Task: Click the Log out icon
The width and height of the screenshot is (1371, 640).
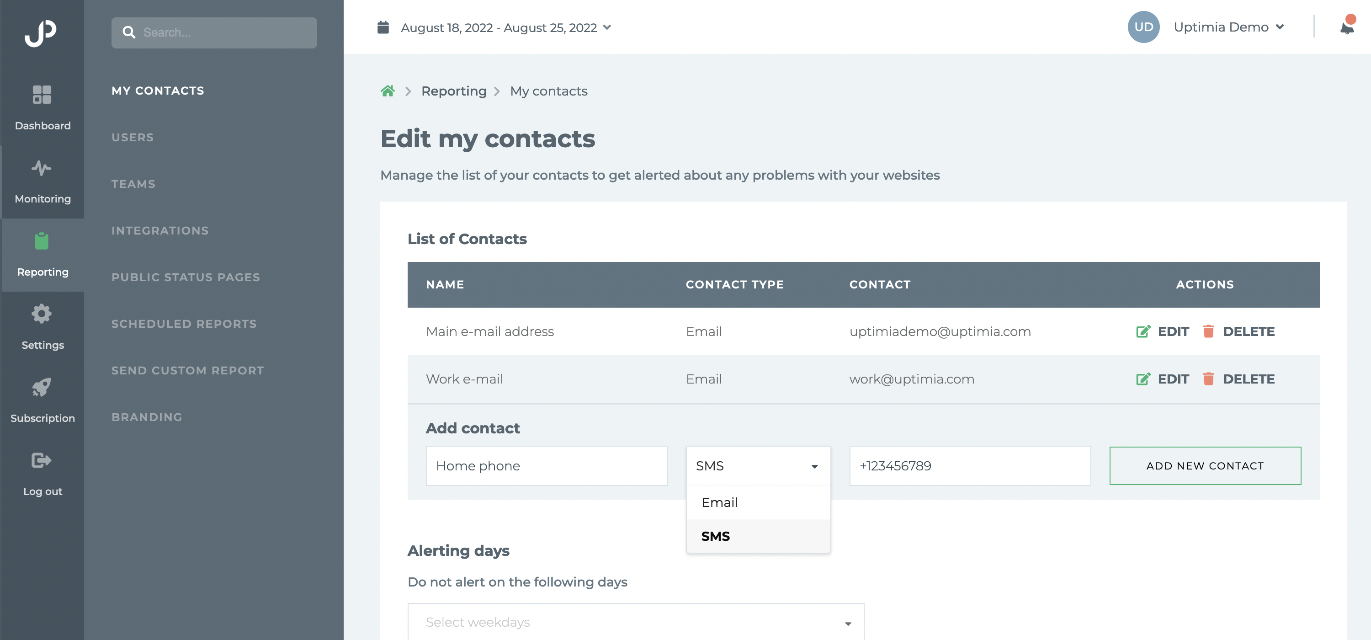Action: [x=42, y=460]
